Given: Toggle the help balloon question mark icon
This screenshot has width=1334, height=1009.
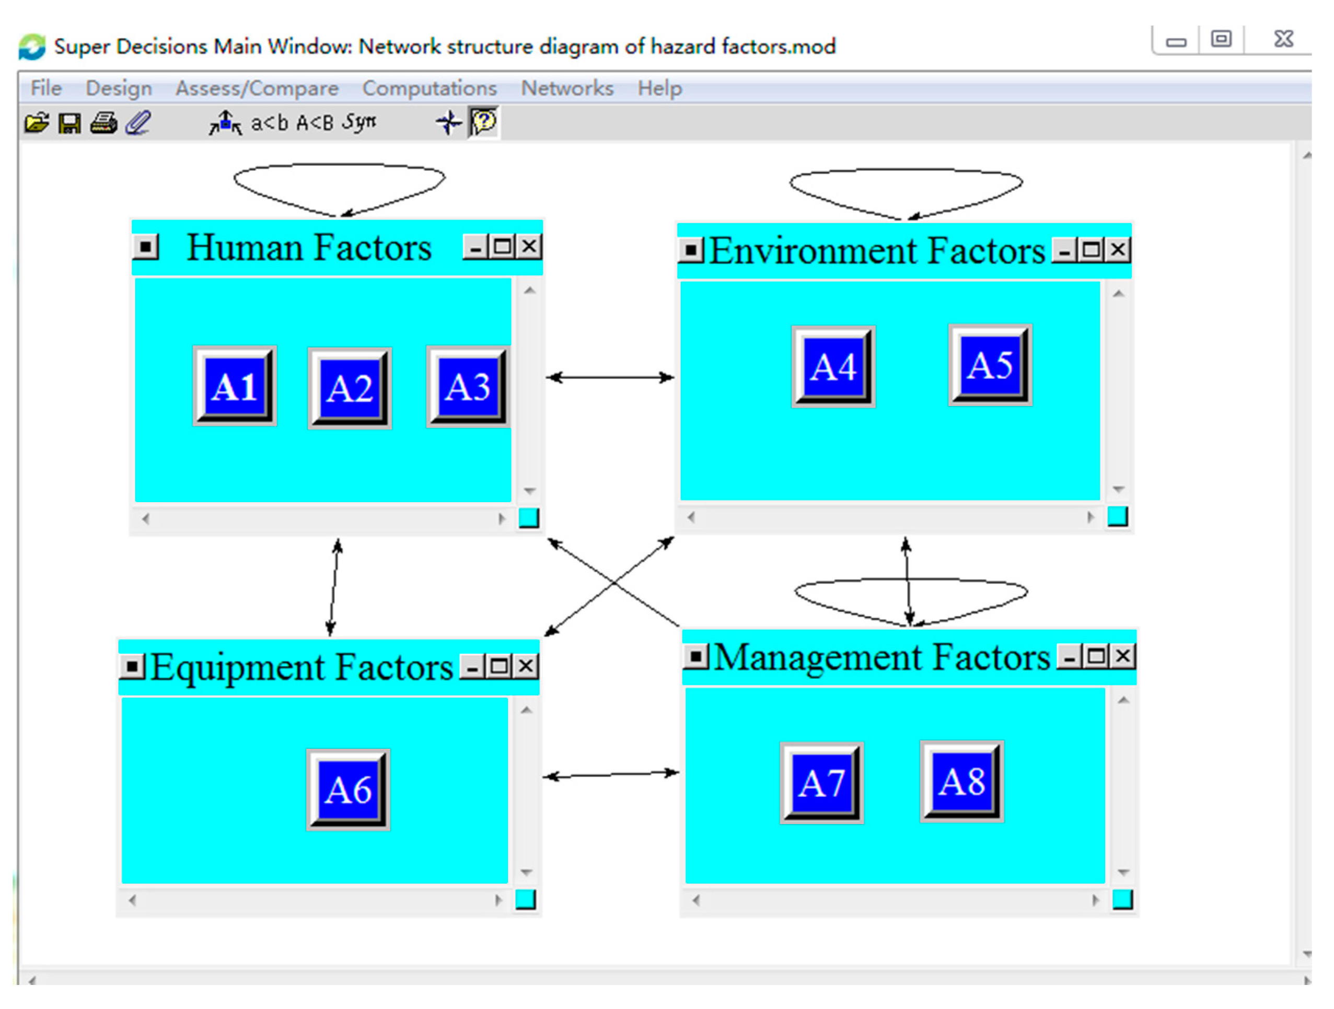Looking at the screenshot, I should (484, 122).
